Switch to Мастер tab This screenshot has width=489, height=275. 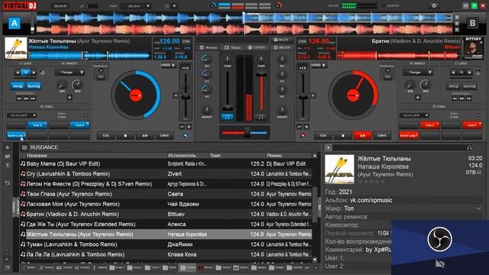click(282, 47)
